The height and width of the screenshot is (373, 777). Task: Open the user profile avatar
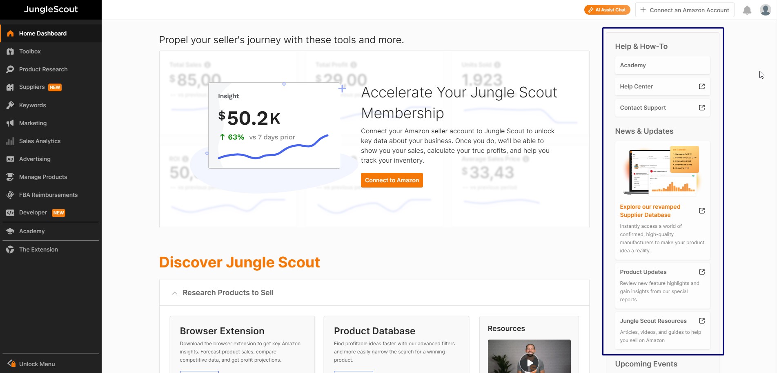765,10
